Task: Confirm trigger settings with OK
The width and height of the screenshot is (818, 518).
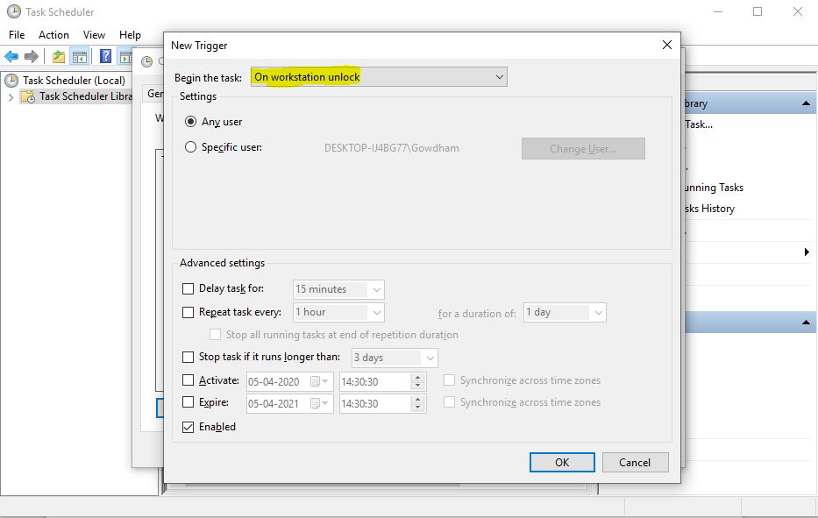Action: coord(560,462)
